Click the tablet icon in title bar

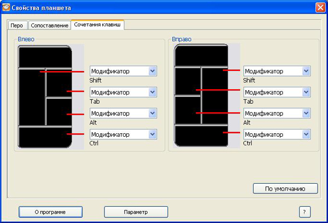(6, 8)
